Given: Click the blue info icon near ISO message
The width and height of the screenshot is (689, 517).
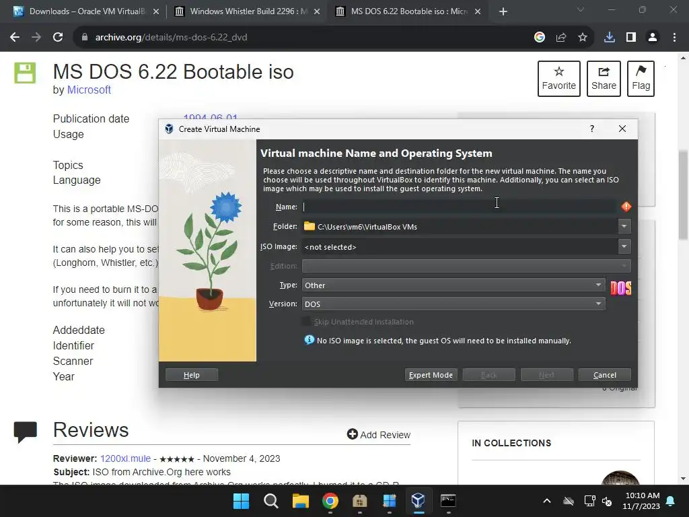Looking at the screenshot, I should coord(310,340).
